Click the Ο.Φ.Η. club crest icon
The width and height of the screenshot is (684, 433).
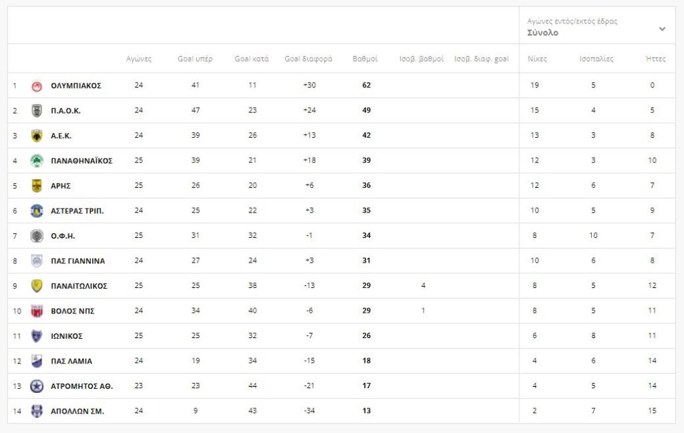pos(37,236)
